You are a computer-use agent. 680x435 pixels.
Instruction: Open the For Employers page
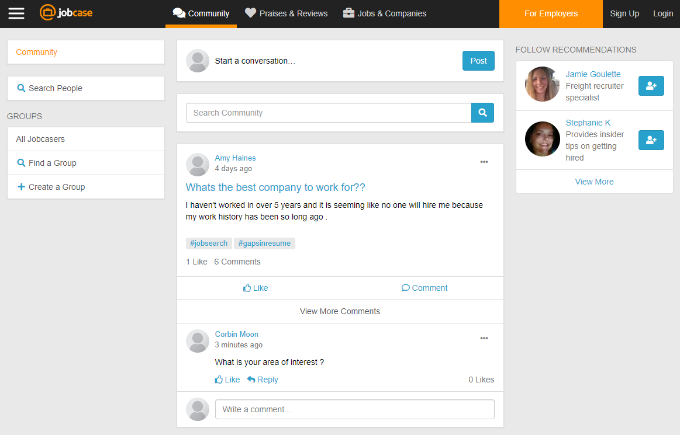coord(551,13)
